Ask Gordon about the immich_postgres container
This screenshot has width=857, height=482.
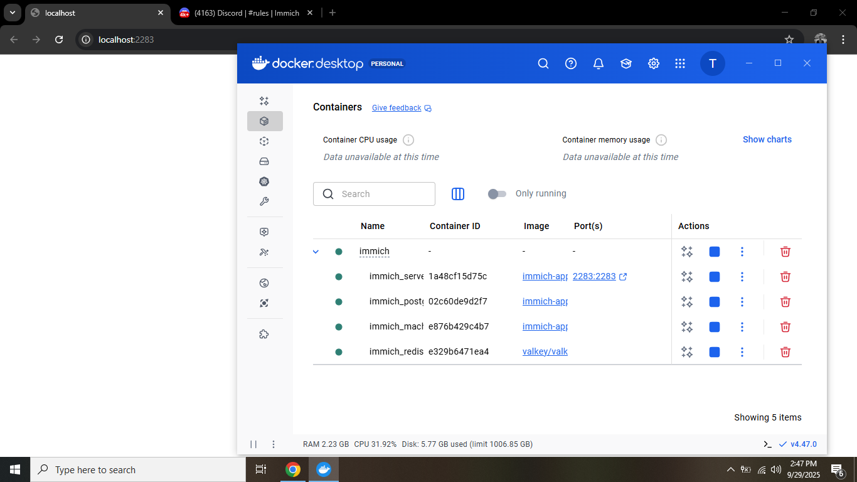(x=687, y=302)
